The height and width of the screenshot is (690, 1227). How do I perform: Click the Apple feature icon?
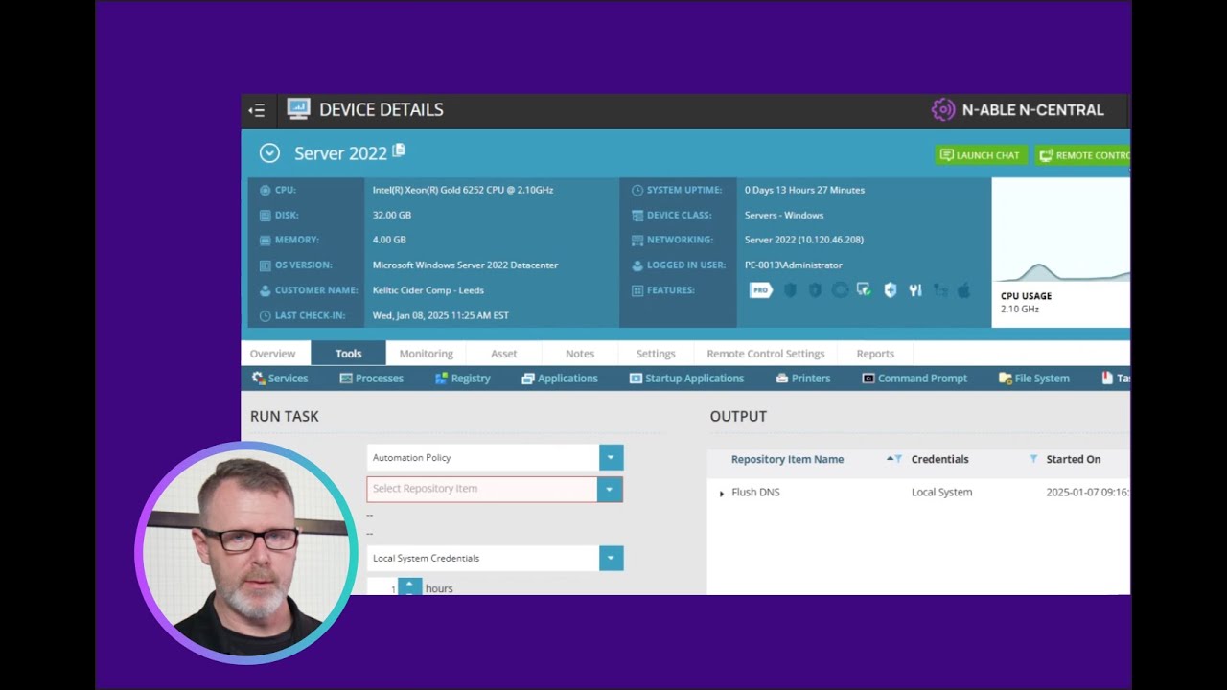(x=964, y=290)
